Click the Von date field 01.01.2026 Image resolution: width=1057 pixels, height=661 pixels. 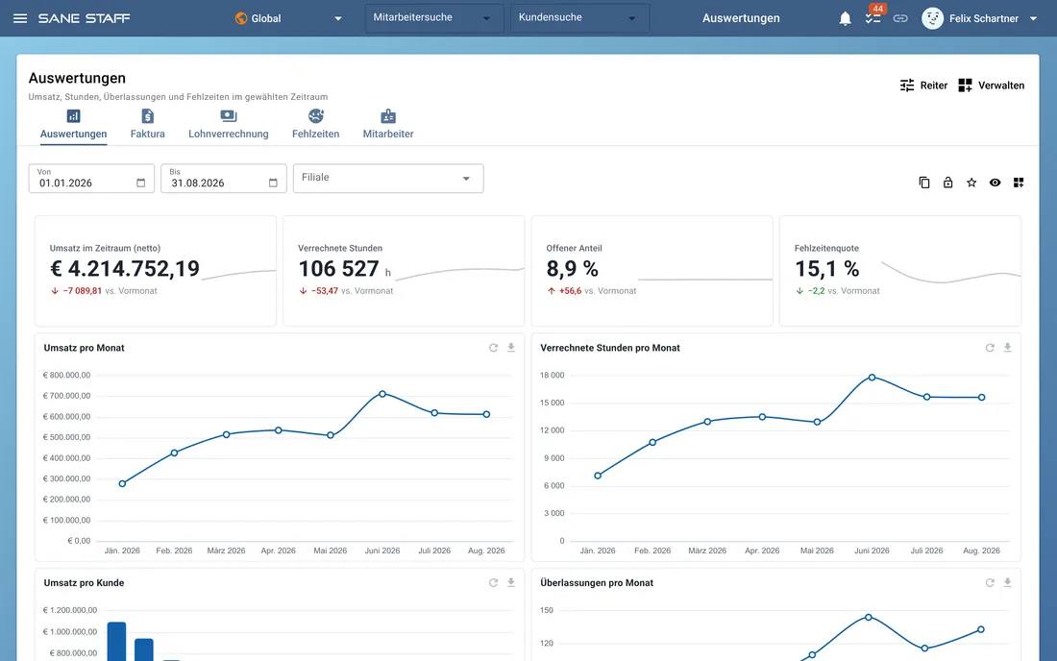pyautogui.click(x=91, y=179)
